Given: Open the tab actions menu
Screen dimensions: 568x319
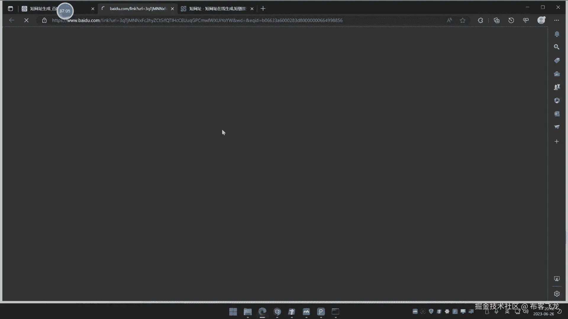Looking at the screenshot, I should (x=10, y=9).
